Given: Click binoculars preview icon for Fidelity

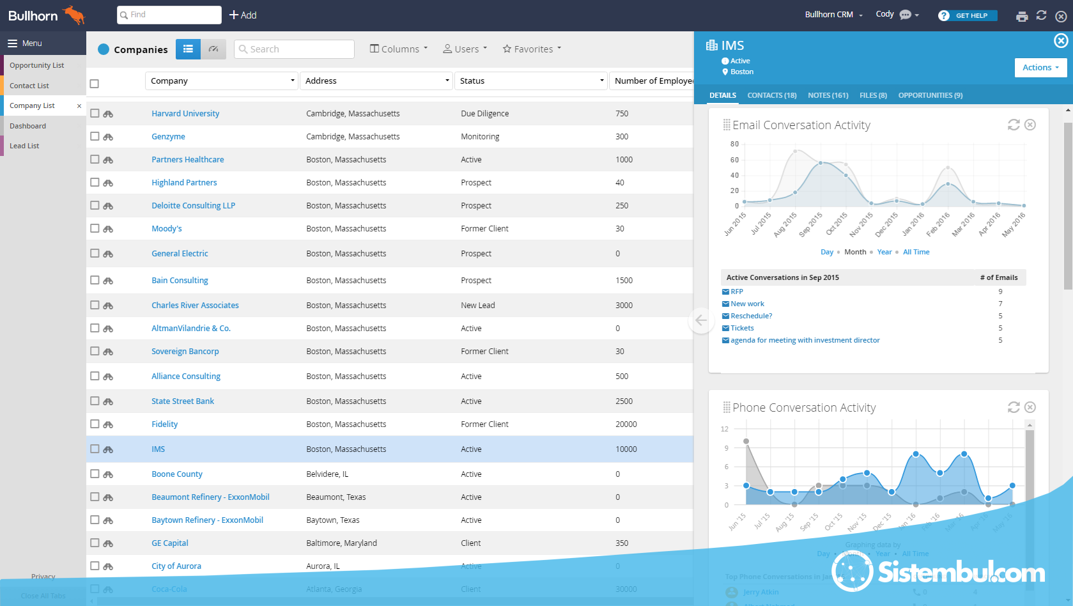Looking at the screenshot, I should click(x=108, y=424).
